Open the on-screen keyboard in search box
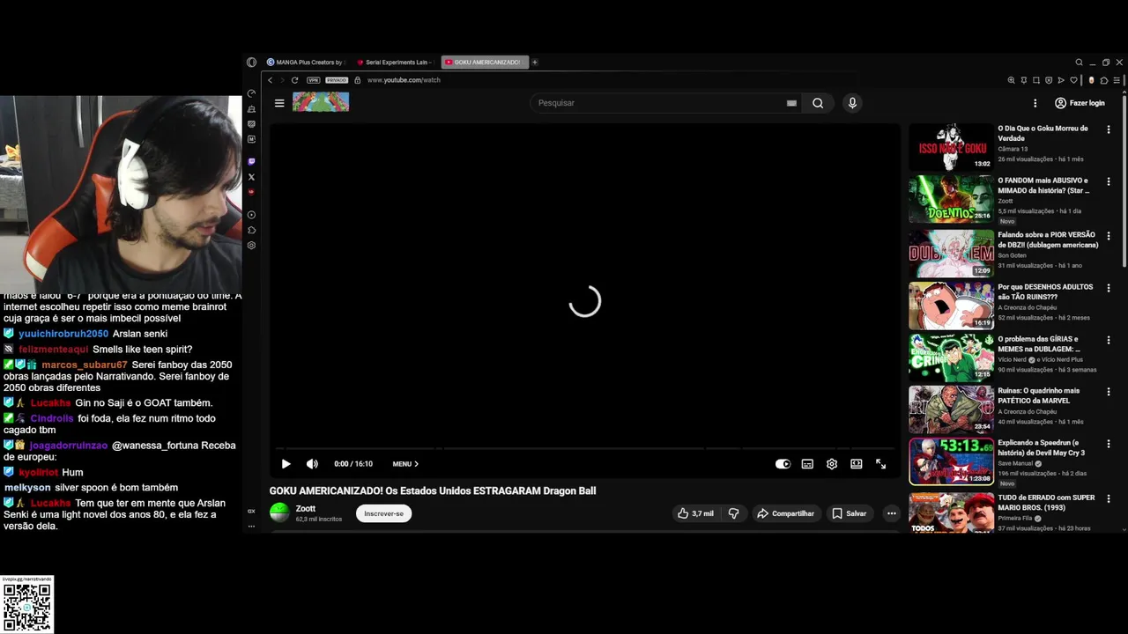1128x634 pixels. click(791, 103)
